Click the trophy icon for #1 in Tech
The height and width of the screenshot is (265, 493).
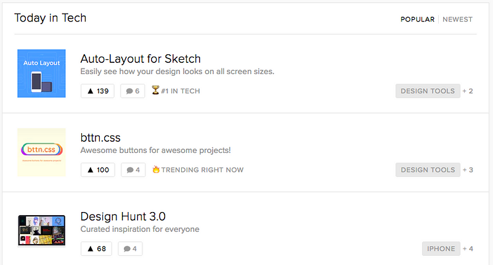tap(155, 90)
